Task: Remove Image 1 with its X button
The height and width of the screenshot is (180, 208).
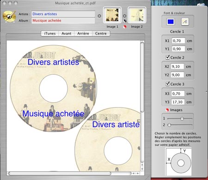Action: [x=99, y=16]
